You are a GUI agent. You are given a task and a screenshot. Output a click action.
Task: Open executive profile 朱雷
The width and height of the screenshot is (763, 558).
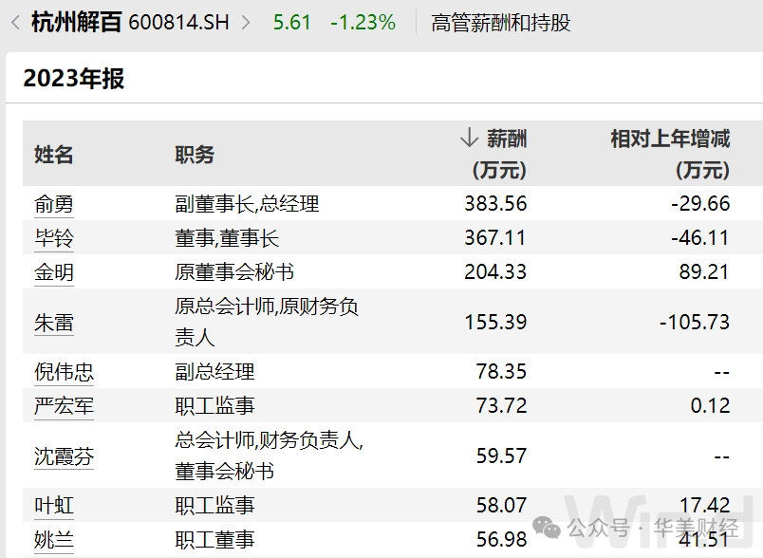[54, 322]
